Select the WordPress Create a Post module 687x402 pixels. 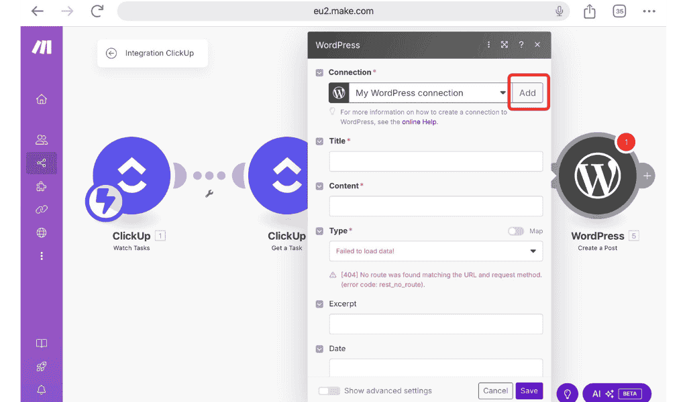[x=596, y=176]
